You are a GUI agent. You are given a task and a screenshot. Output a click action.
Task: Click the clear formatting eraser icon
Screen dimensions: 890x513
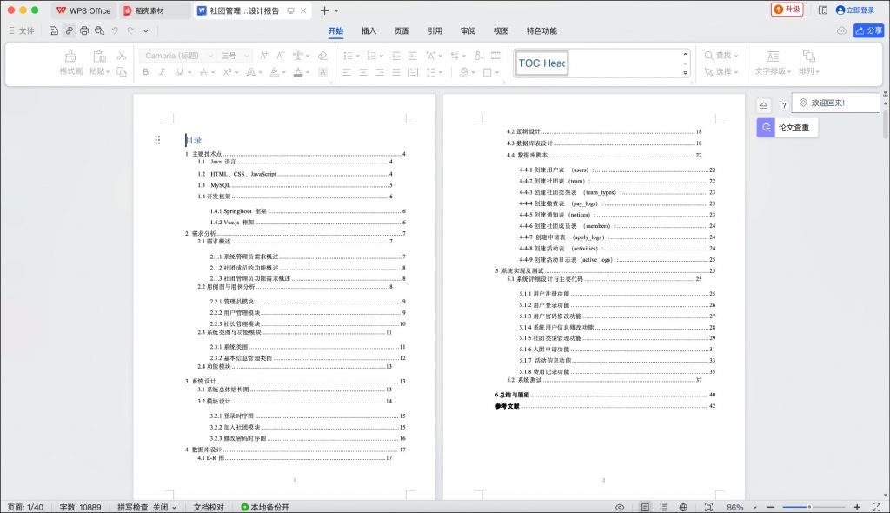click(321, 56)
